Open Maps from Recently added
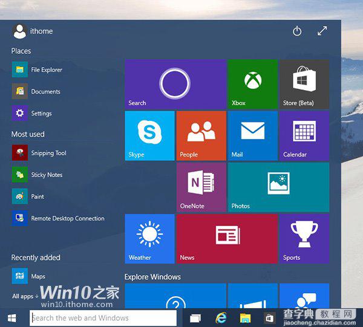This screenshot has height=327, width=363. pos(28,276)
